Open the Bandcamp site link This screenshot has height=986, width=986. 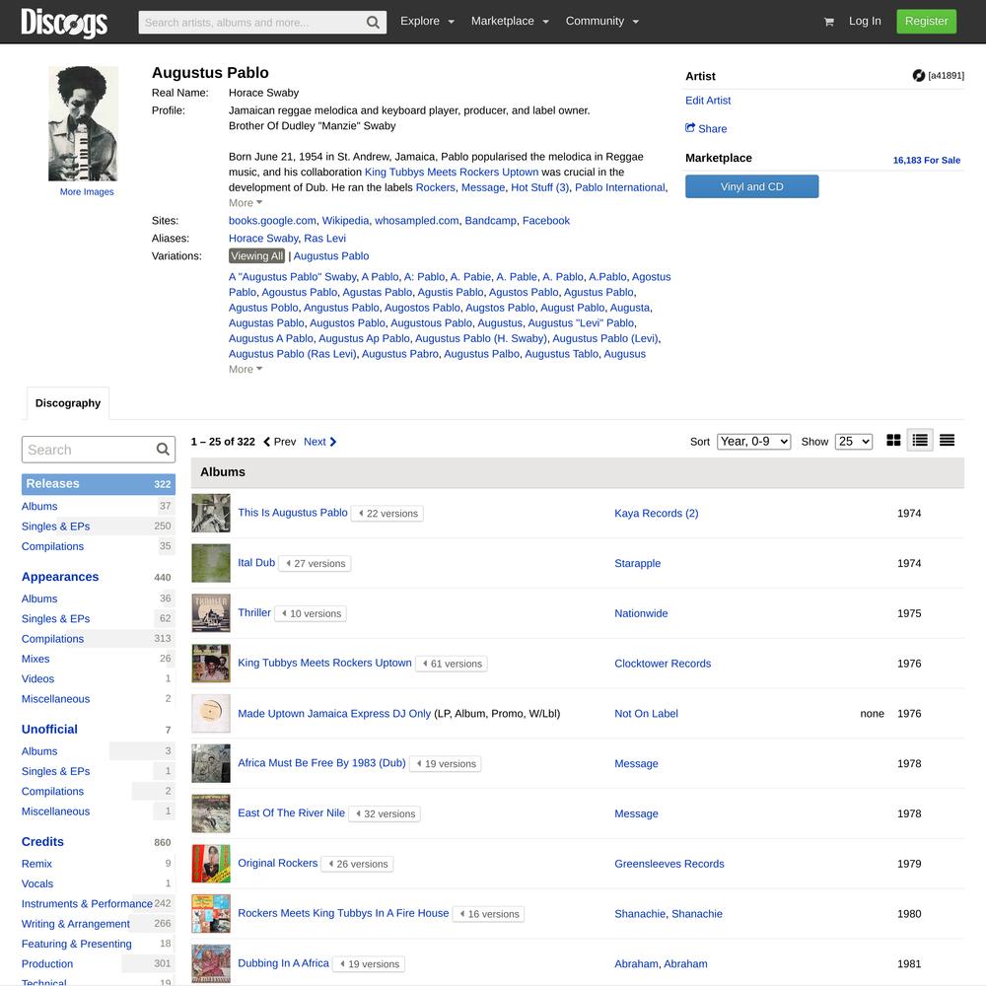[490, 220]
